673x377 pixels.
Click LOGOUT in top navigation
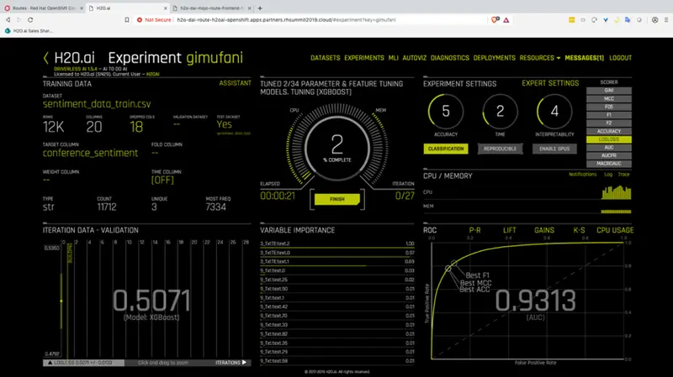tap(620, 58)
